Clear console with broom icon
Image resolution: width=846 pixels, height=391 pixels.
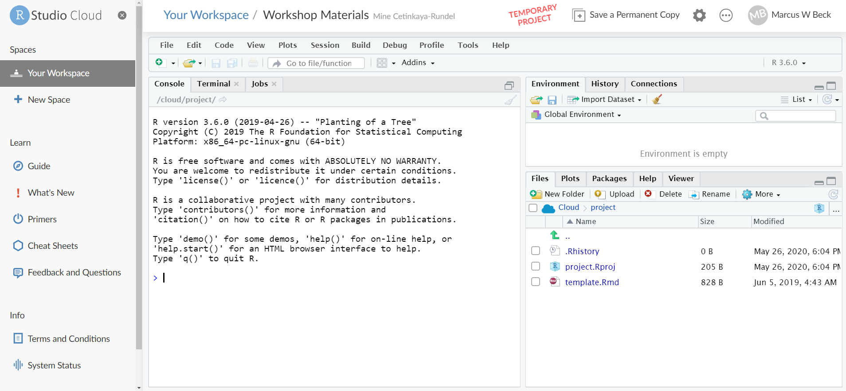(510, 100)
